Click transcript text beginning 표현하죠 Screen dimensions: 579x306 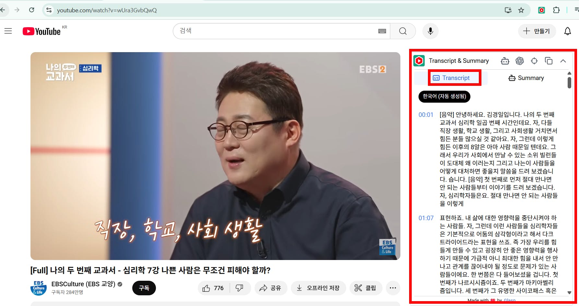pyautogui.click(x=499, y=254)
